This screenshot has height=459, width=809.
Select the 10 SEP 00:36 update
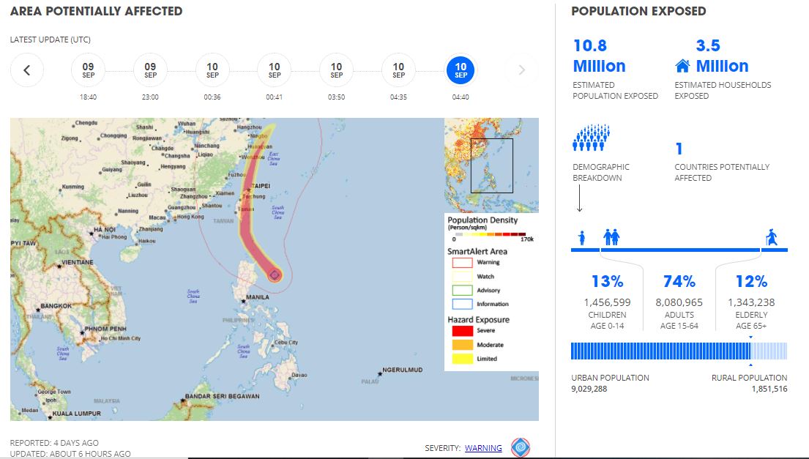(212, 69)
